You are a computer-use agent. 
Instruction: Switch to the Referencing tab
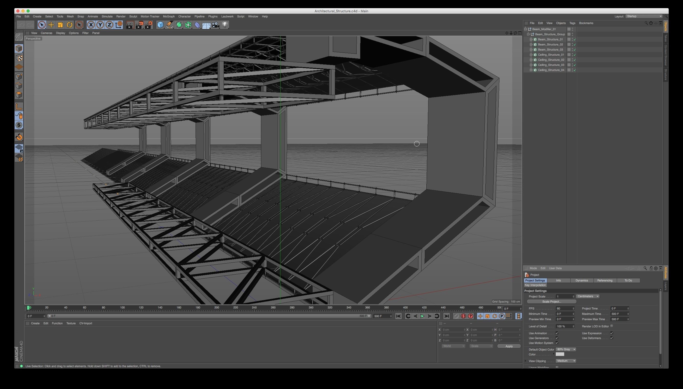605,280
